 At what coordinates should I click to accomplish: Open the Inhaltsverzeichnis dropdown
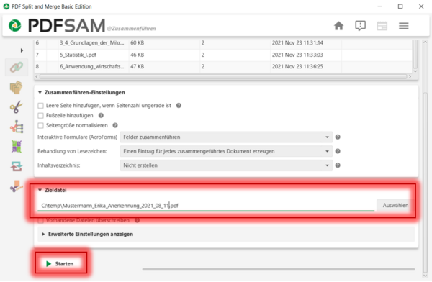coord(226,165)
